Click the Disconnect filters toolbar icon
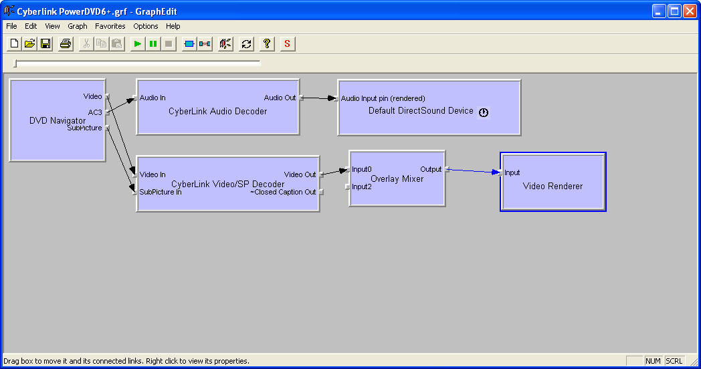The image size is (701, 369). tap(205, 43)
